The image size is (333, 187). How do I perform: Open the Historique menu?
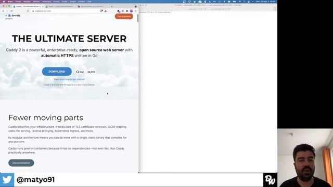point(46,2)
